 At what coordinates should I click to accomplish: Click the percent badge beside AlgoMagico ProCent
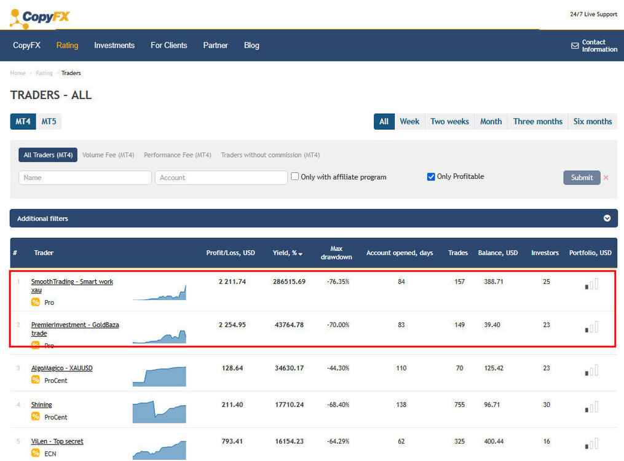pos(36,380)
